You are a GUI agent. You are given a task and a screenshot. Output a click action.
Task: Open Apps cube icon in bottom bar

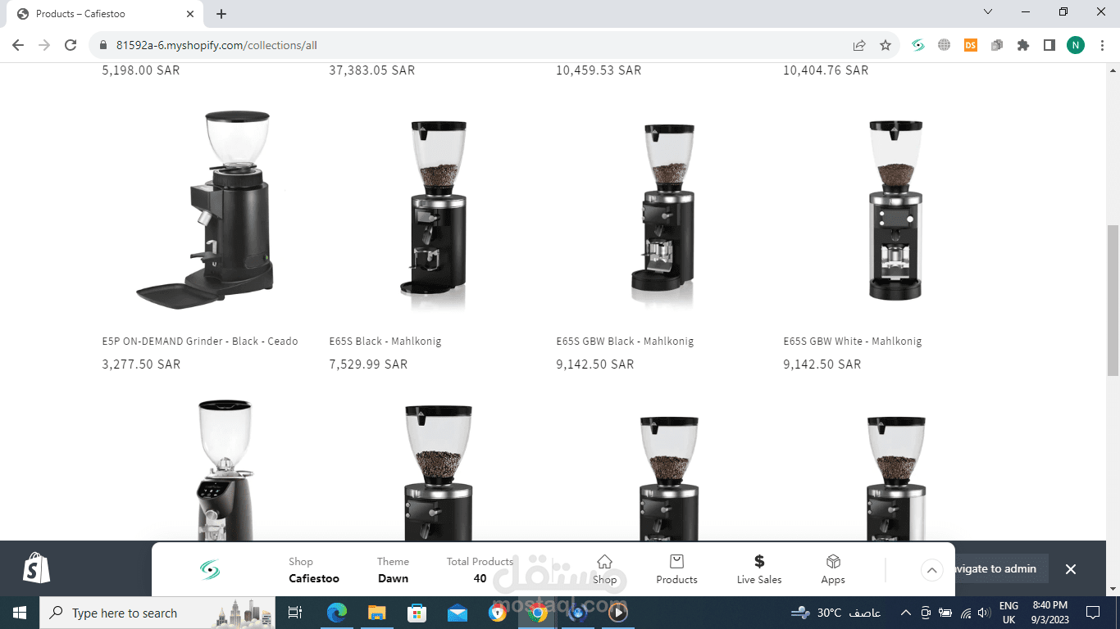click(833, 569)
